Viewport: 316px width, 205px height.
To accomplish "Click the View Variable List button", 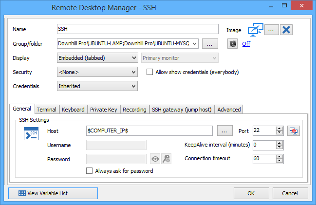I will tap(53, 193).
